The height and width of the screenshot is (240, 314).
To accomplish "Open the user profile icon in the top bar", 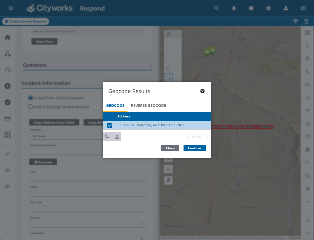I will click(x=286, y=8).
